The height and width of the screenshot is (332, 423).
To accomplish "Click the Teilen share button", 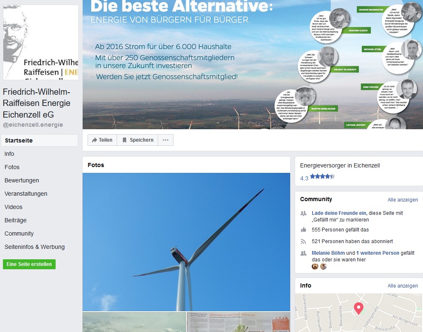I will (102, 140).
